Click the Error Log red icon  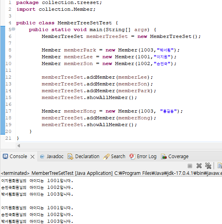click(132, 157)
